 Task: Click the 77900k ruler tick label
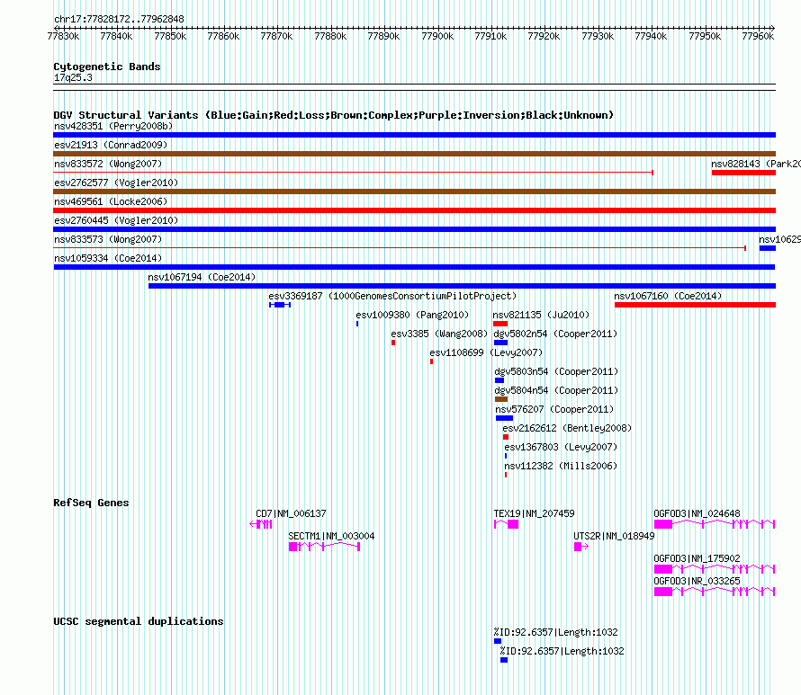click(437, 36)
